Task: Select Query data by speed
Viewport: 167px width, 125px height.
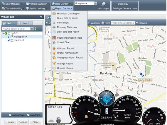Action: pyautogui.click(x=68, y=18)
